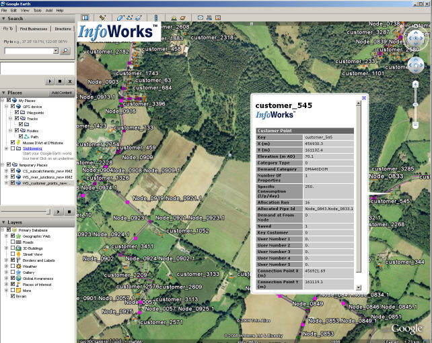Open the Sightseeing link in Places
The width and height of the screenshot is (432, 343).
coord(32,148)
